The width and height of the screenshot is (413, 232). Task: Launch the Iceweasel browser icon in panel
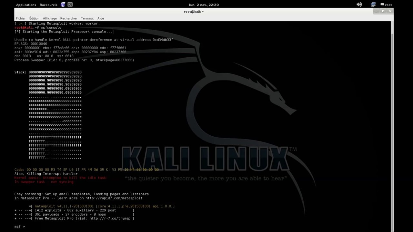(x=63, y=5)
